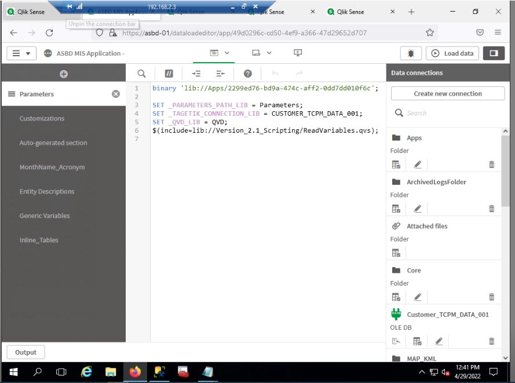Go back to the previous page
515x383 pixels.
(x=13, y=33)
